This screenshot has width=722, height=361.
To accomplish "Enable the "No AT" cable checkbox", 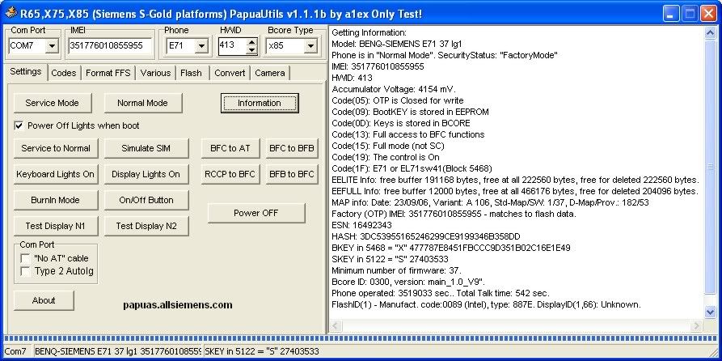I will [x=26, y=259].
